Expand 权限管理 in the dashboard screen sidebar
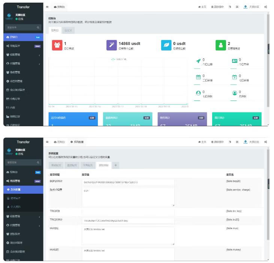This screenshot has width=274, height=263. coord(22,55)
